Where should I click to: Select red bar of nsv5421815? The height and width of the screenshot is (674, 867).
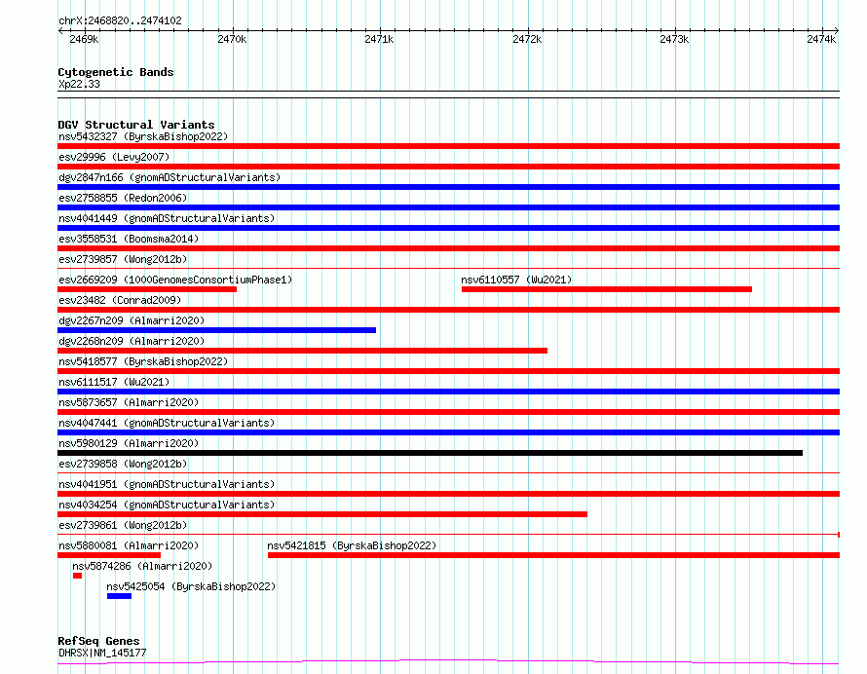(554, 555)
